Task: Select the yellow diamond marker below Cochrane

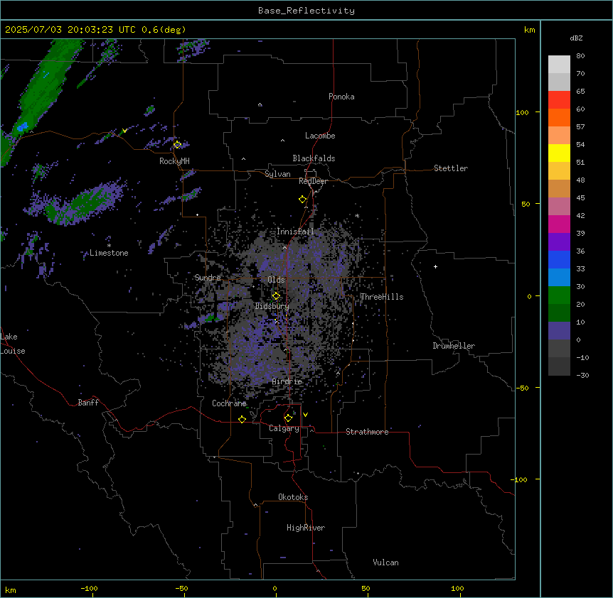Action: [242, 419]
